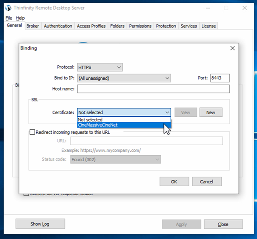Enable Redirect incoming requests to this URL
This screenshot has width=257, height=239.
pos(33,132)
